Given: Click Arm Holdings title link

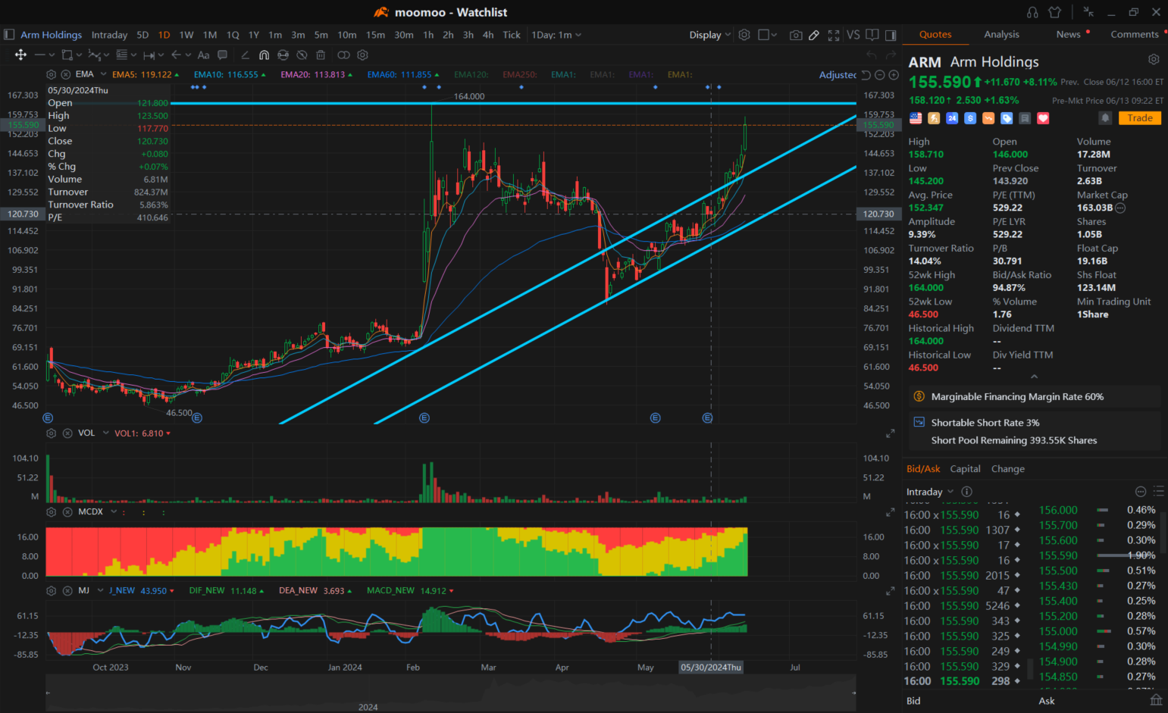Looking at the screenshot, I should (x=51, y=35).
